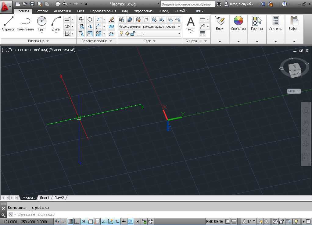The image size is (312, 225).
Task: Select the Отрезок (Line) tool
Action: pyautogui.click(x=8, y=23)
